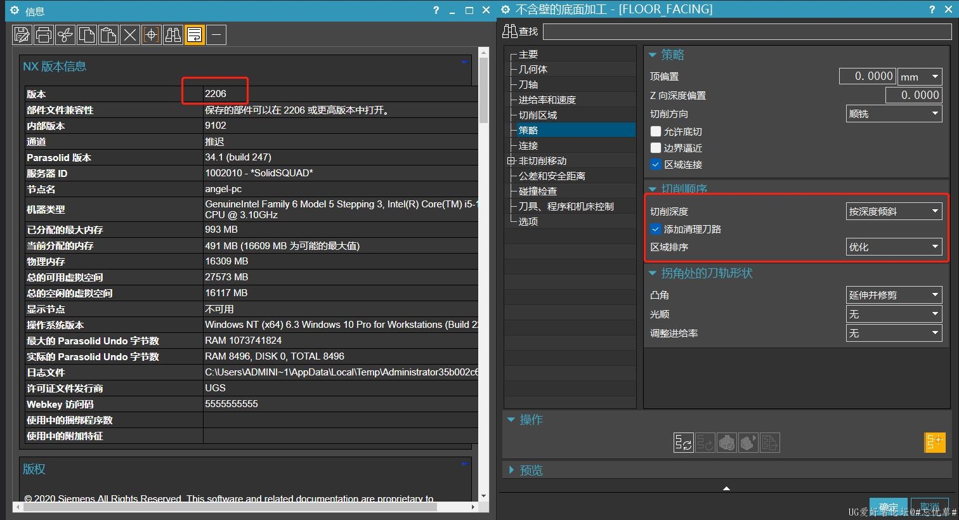
Task: Open the 区域排序 dropdown showing 优化
Action: coord(894,247)
